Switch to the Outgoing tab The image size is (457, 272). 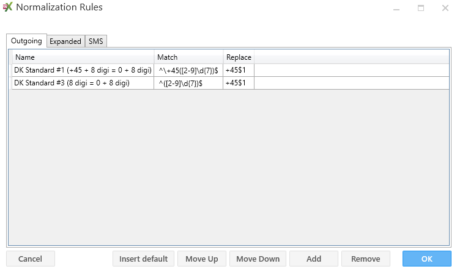pos(26,41)
